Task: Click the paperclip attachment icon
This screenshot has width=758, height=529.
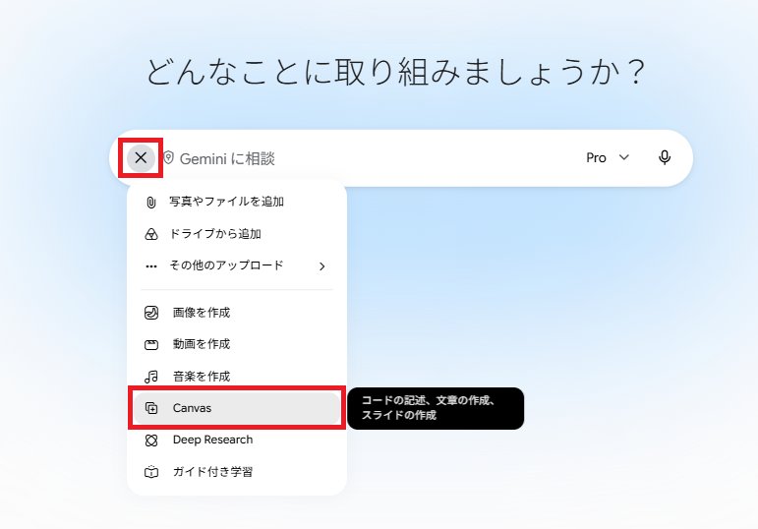Action: (x=151, y=203)
